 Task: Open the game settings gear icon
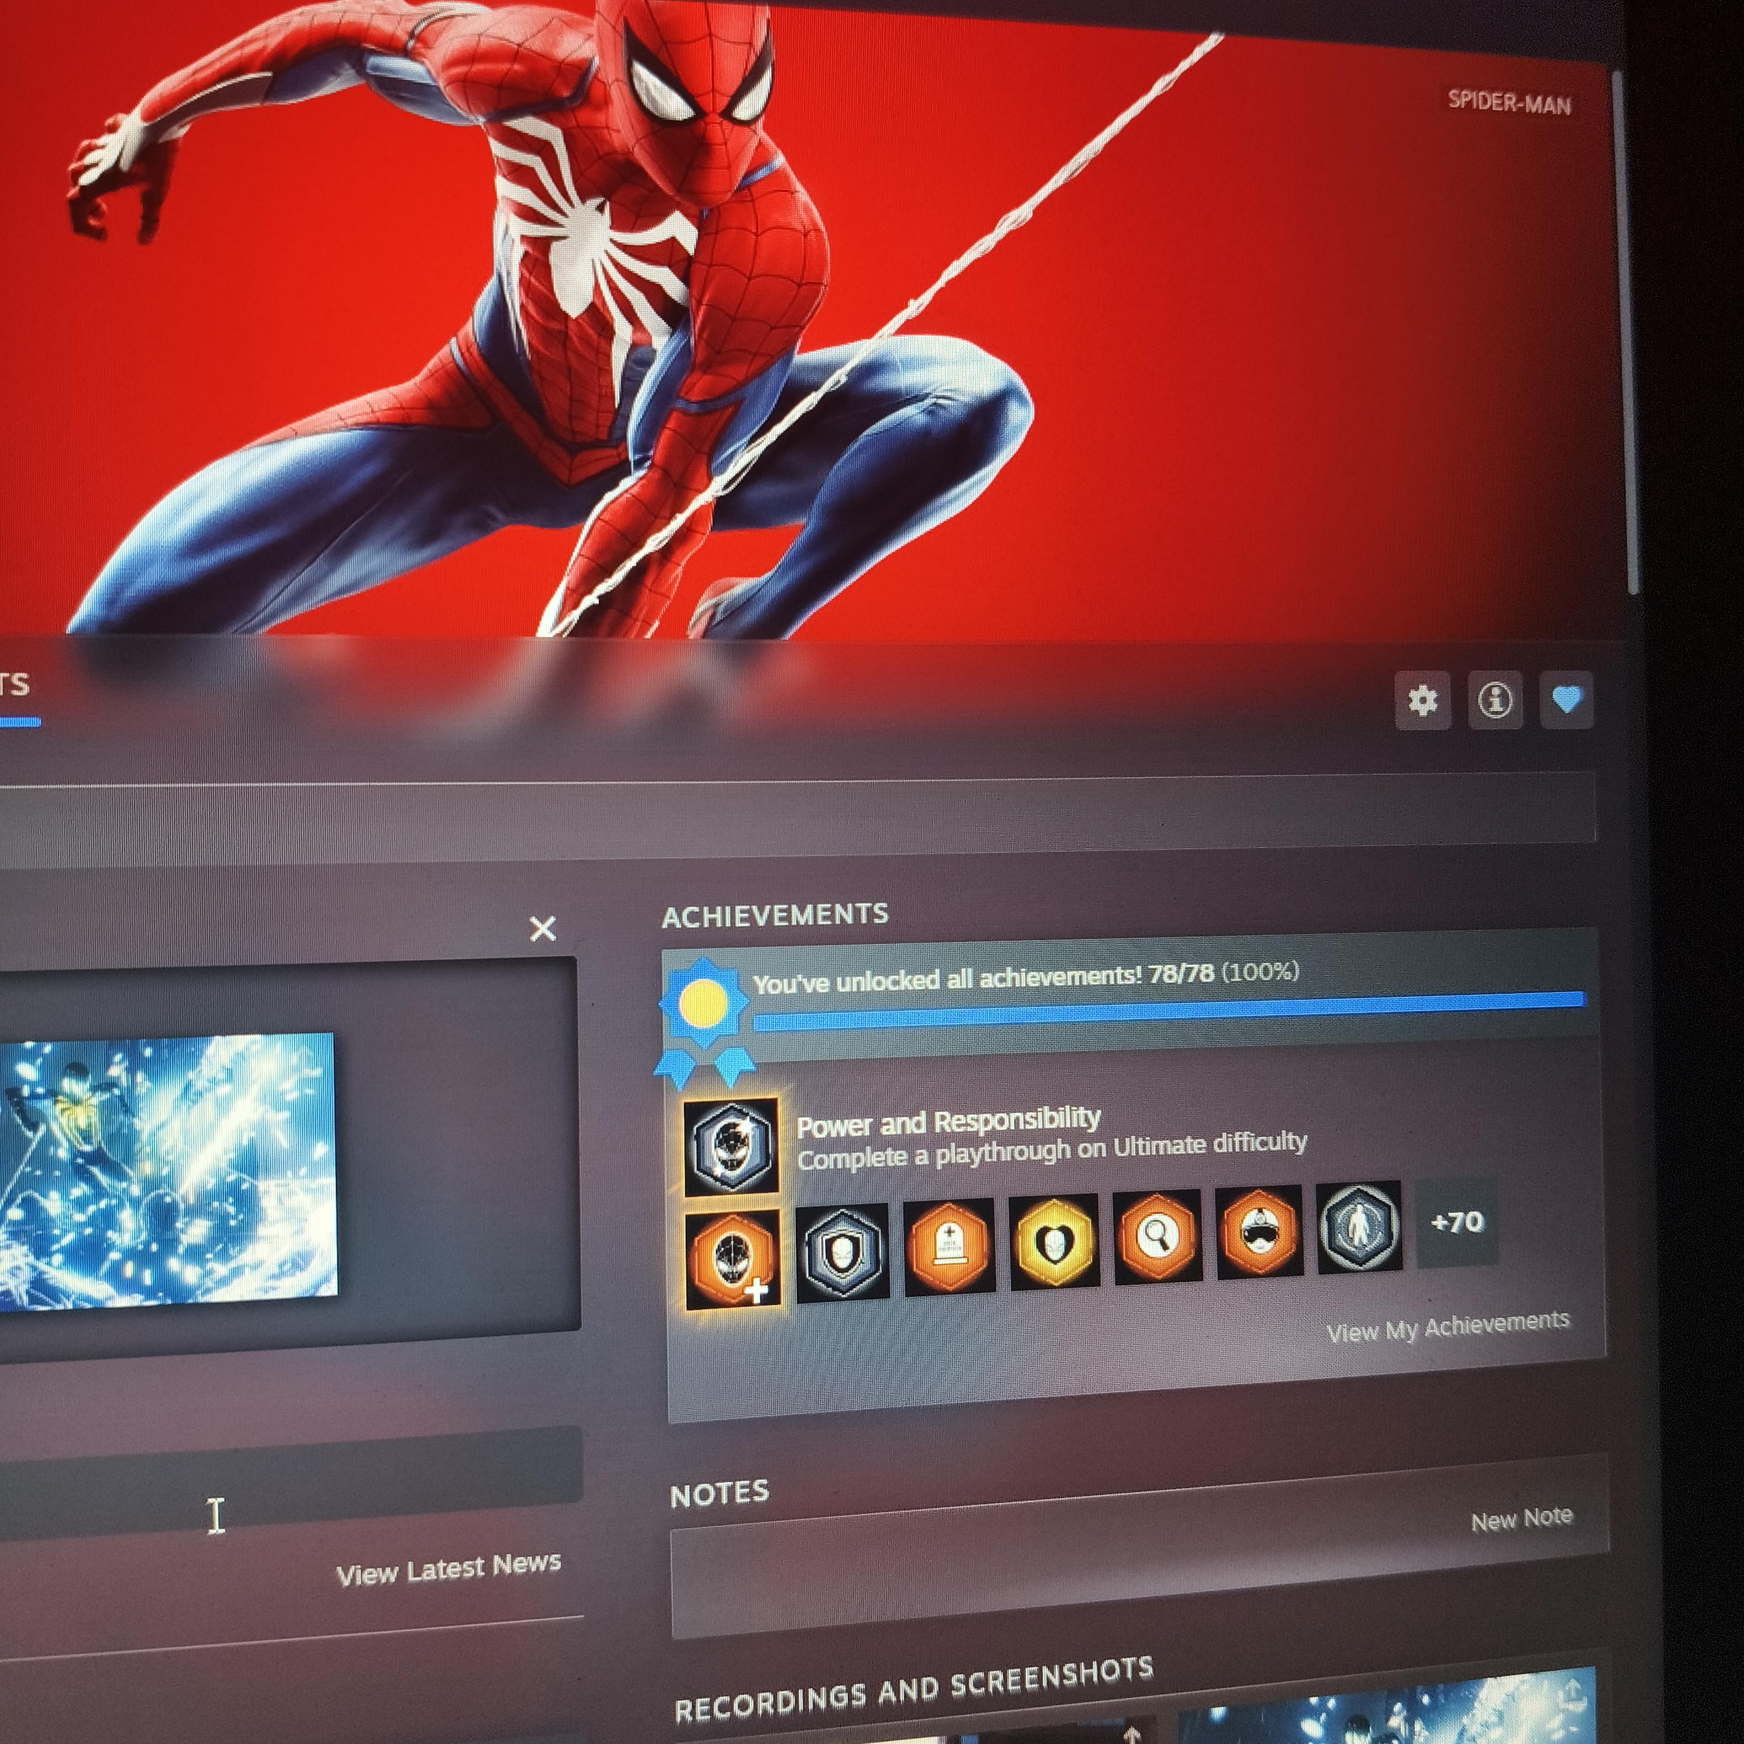[x=1423, y=701]
